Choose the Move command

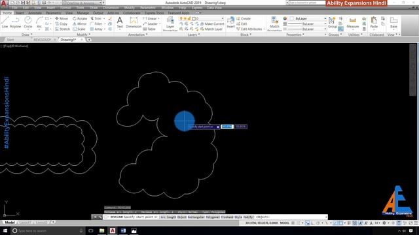pos(62,19)
